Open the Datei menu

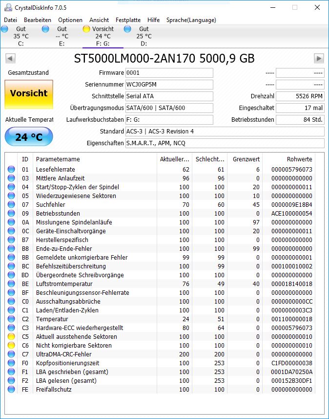tap(10, 20)
